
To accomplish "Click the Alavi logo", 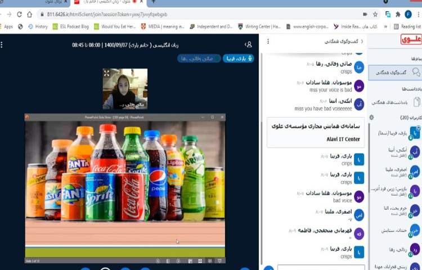I will click(411, 39).
